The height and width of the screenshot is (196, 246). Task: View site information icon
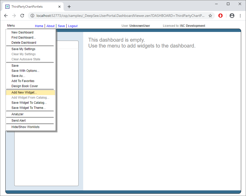click(x=32, y=16)
